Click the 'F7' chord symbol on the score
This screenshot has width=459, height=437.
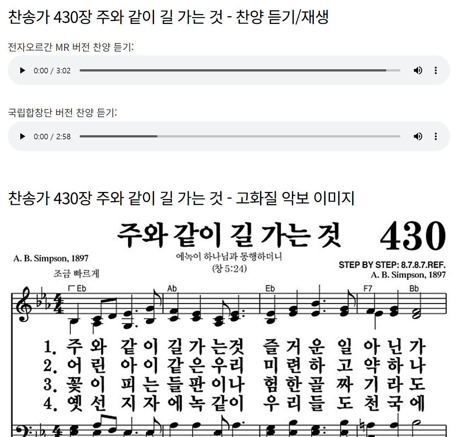tap(368, 289)
